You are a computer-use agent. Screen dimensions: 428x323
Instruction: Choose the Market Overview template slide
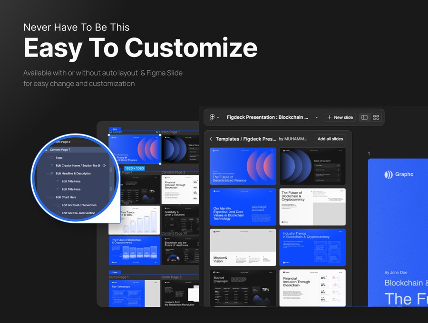pos(243,288)
